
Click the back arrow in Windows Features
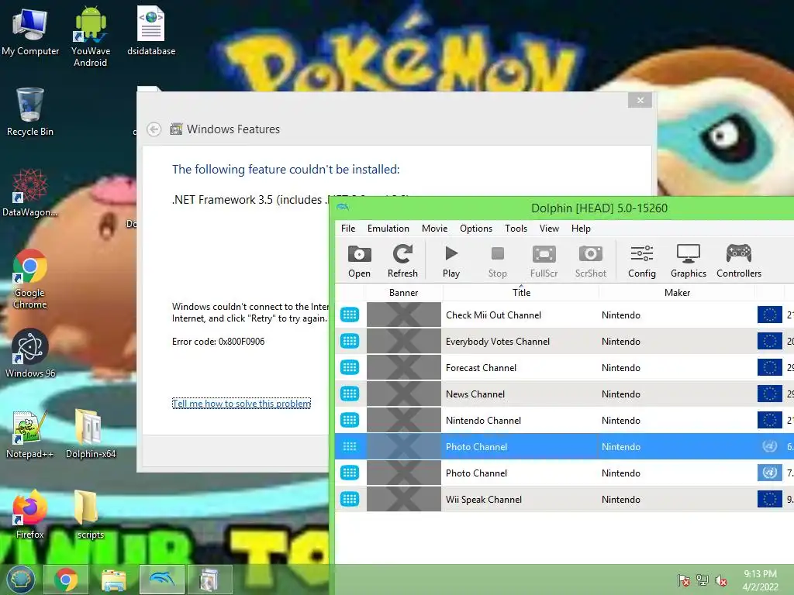coord(154,129)
